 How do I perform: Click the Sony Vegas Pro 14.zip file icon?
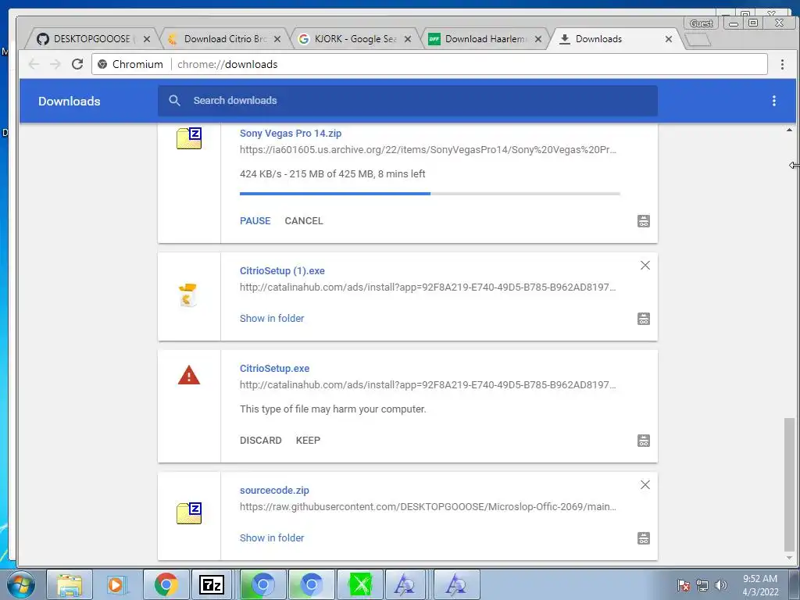click(189, 138)
